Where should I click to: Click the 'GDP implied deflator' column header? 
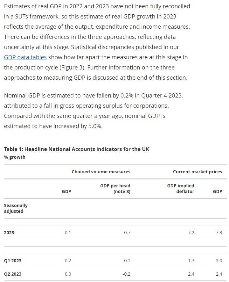[x=181, y=189]
